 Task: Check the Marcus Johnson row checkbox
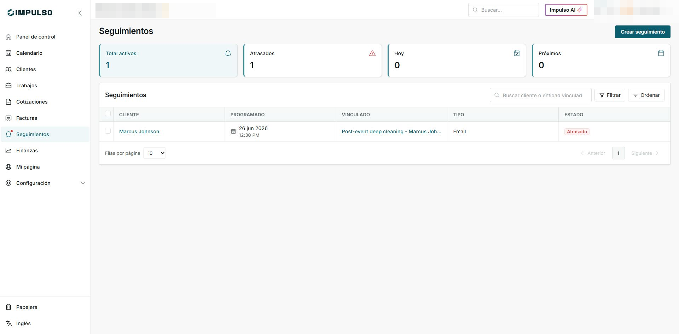click(x=108, y=131)
